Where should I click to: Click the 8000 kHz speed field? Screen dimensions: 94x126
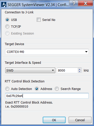[68, 70]
